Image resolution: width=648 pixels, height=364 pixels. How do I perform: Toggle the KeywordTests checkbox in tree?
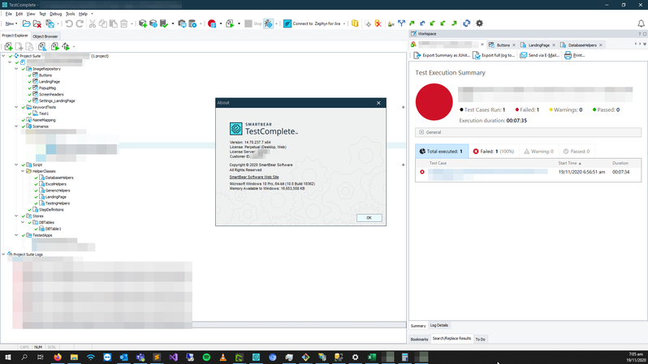[24, 107]
